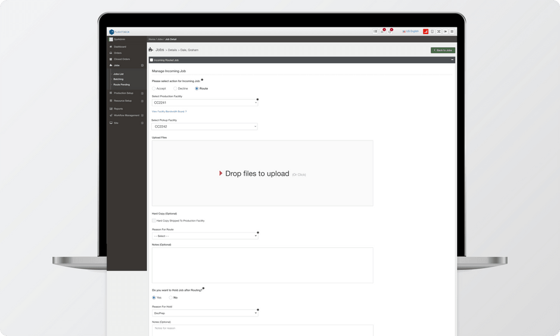
Task: Click the Workflow Management icon in sidebar
Action: coord(111,115)
